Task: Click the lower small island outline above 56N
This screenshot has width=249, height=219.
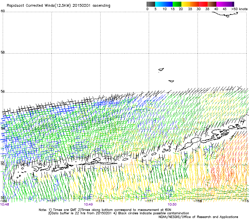Action: pyautogui.click(x=171, y=81)
